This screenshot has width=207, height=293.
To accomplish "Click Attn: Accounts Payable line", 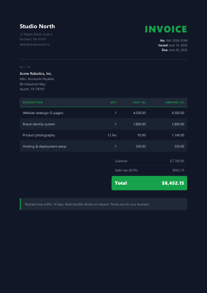I will click(x=37, y=79).
